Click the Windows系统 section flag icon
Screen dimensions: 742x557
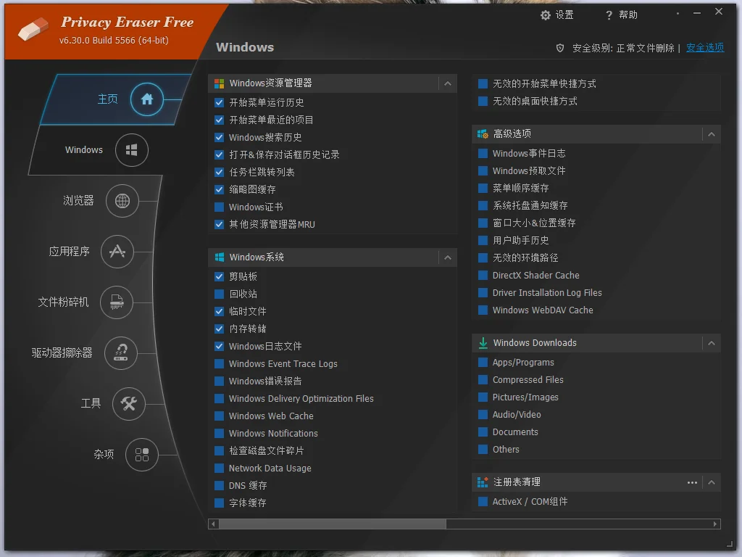219,257
